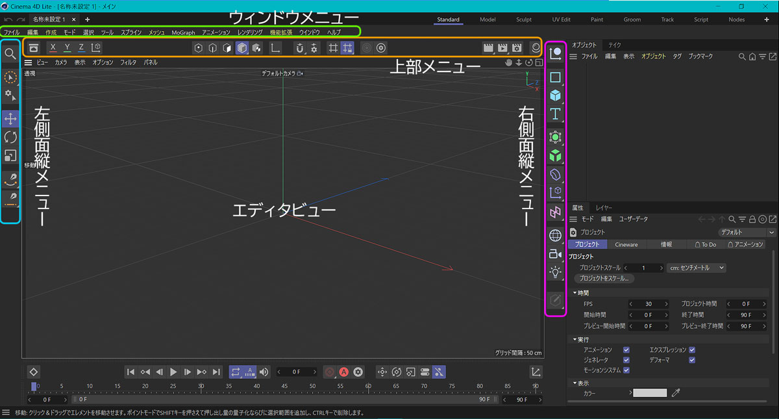Image resolution: width=779 pixels, height=419 pixels.
Task: Click the カラー color swatch
Action: tap(650, 393)
